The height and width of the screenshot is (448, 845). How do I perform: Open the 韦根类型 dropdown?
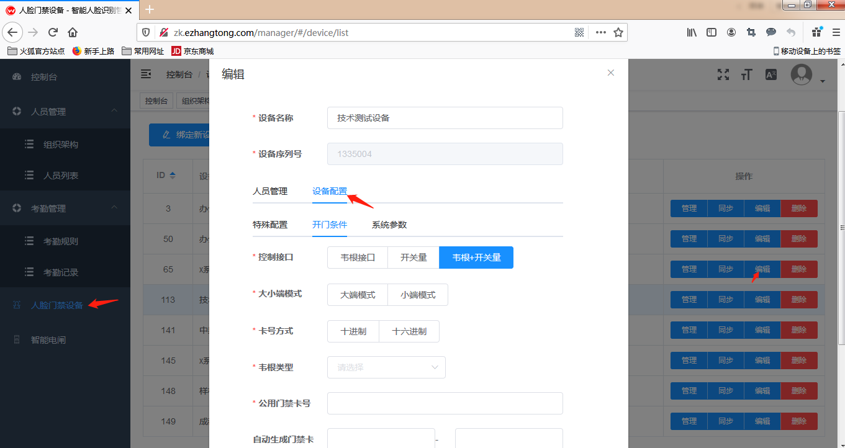pos(386,367)
